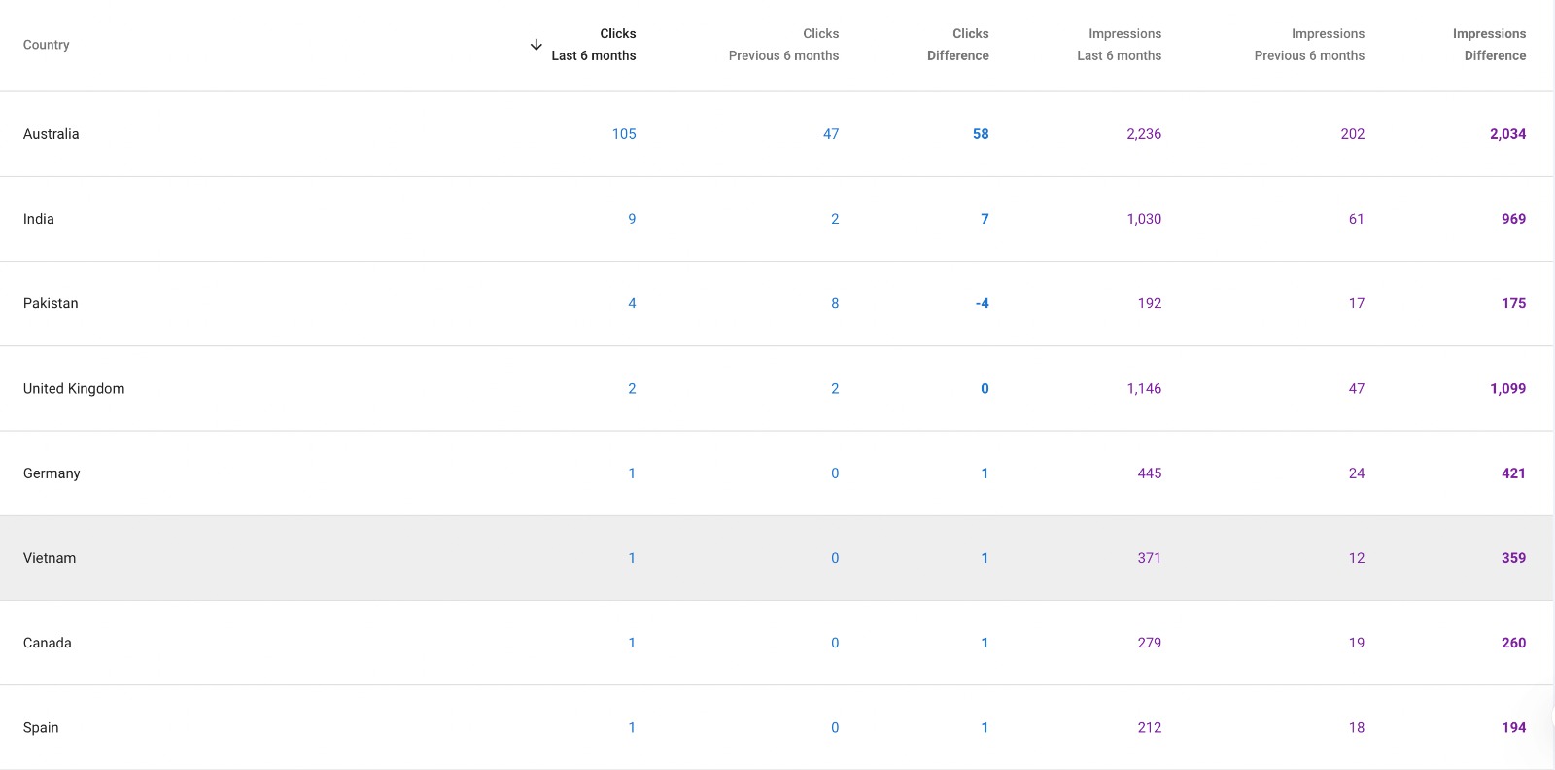
Task: Choose Germany from the country table
Action: coord(52,473)
